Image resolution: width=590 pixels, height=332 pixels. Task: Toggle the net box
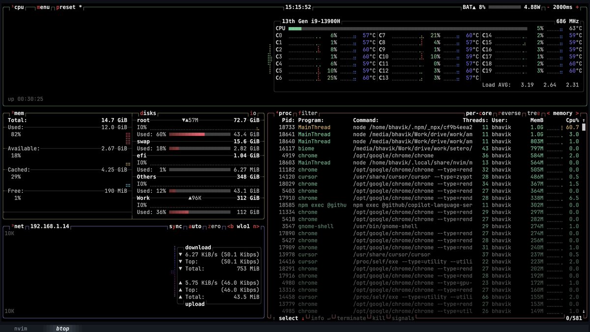[18, 226]
